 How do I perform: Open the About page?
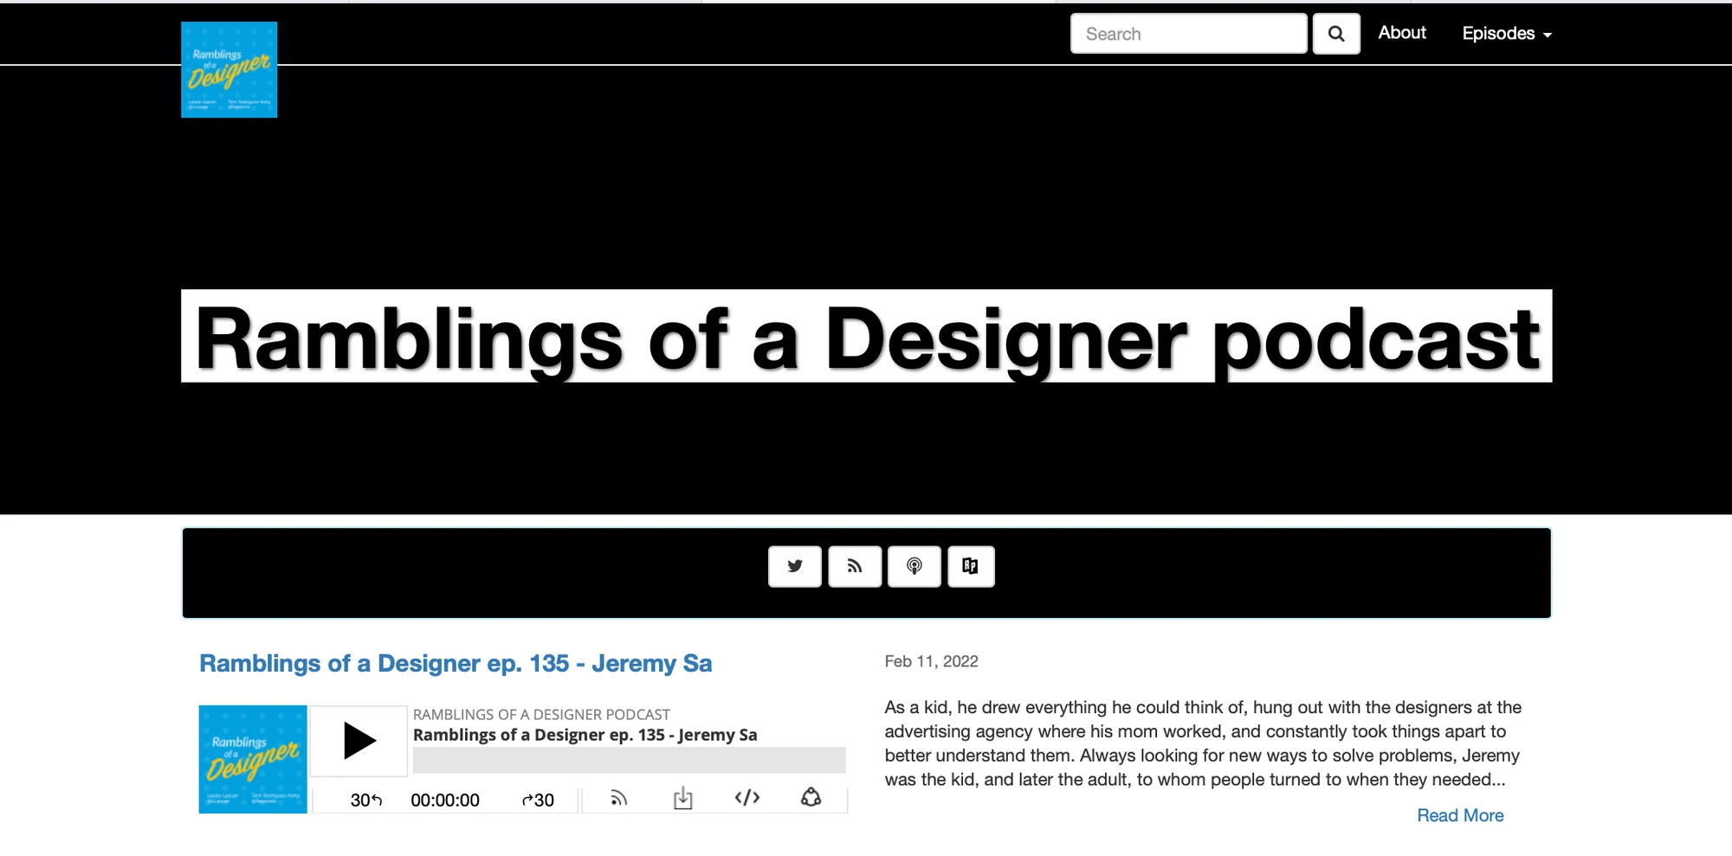[1401, 33]
